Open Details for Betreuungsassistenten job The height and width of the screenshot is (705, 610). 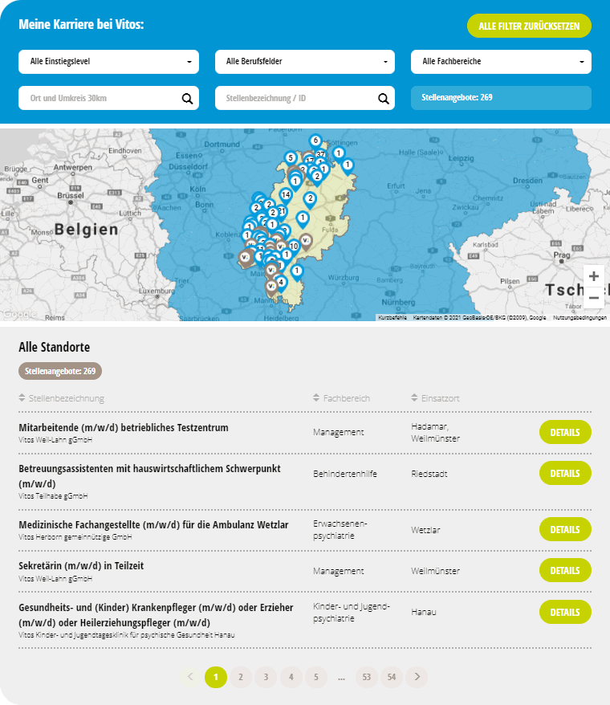coord(565,473)
